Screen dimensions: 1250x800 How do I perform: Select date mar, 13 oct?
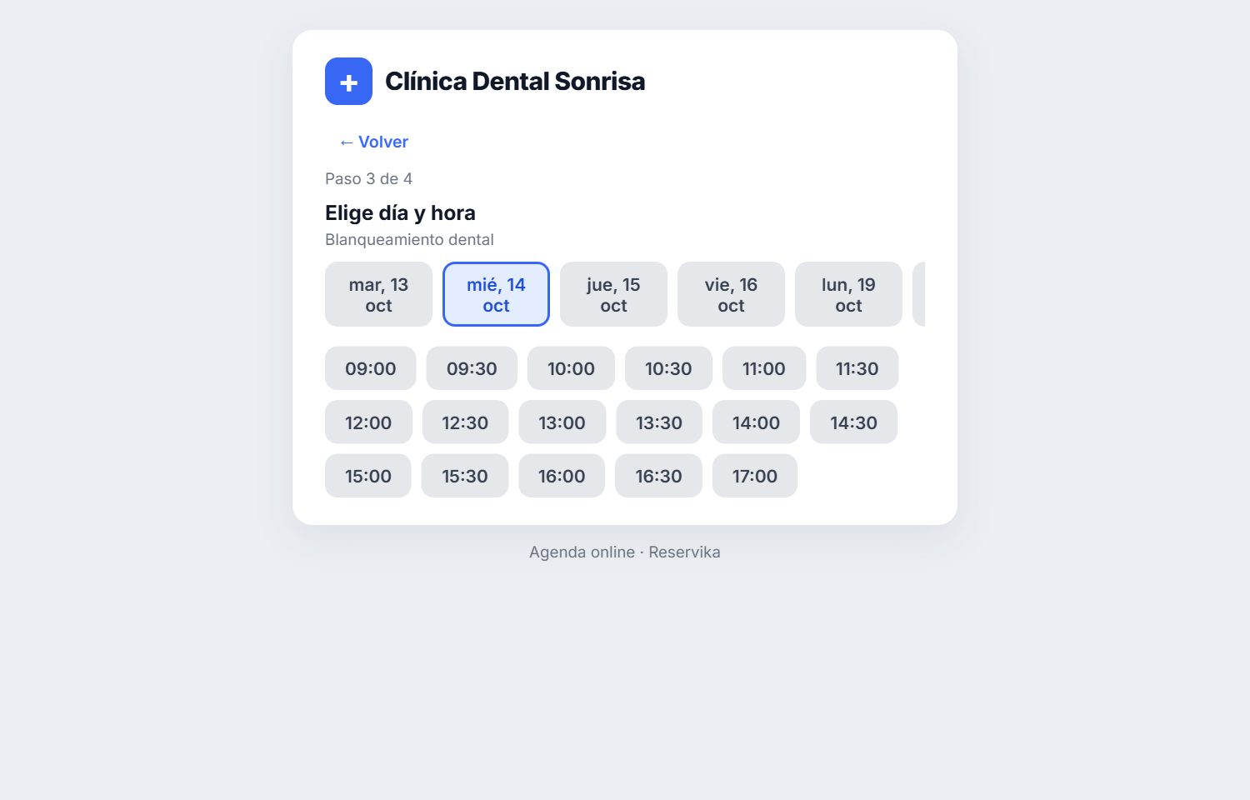tap(378, 294)
